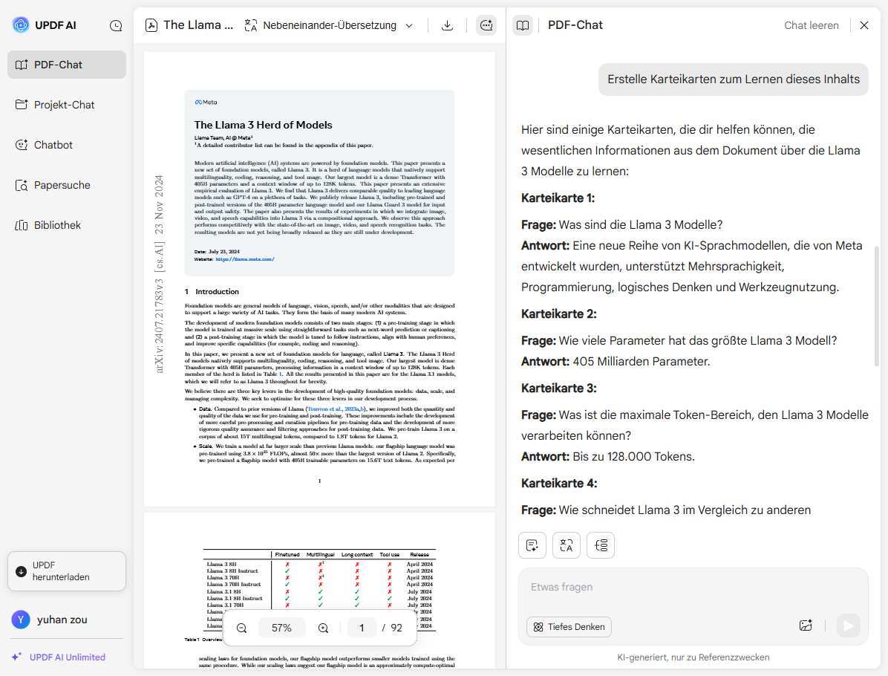Open PDF-Chat in sidebar
This screenshot has height=676, width=888.
(x=67, y=65)
